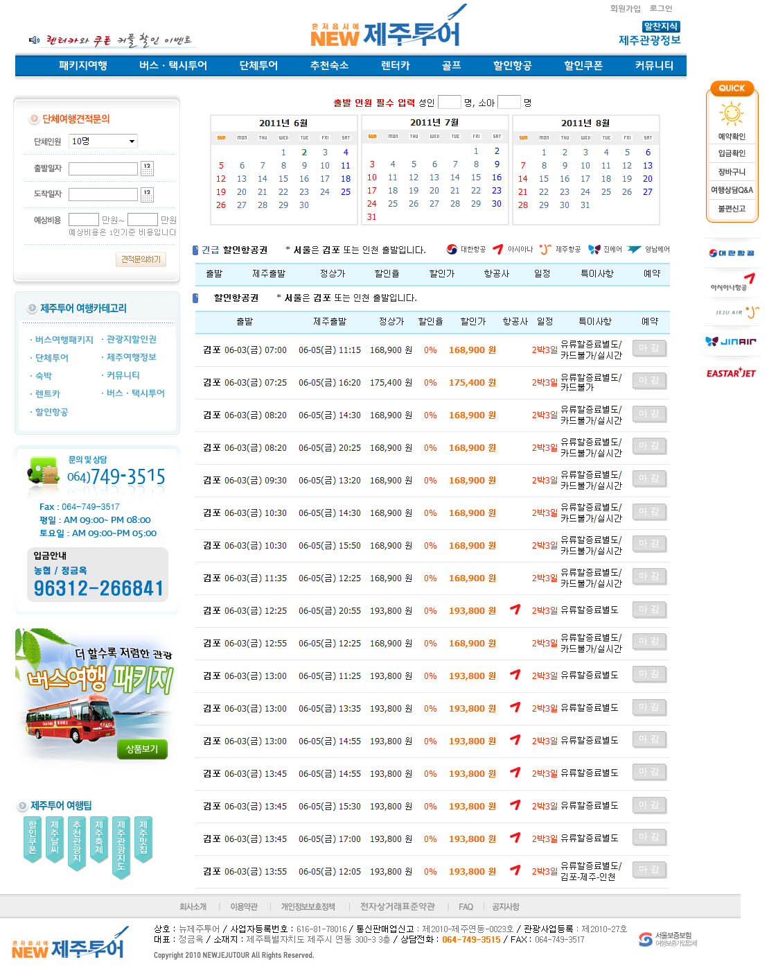Click the 렌터카와 쿠폰 커플 할인 이벤트 banner text
The width and height of the screenshot is (769, 971).
pos(118,40)
